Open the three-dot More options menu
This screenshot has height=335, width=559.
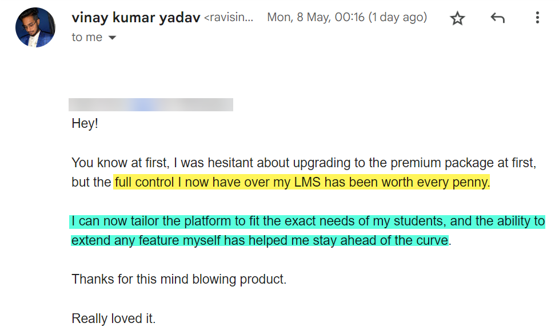(x=537, y=18)
